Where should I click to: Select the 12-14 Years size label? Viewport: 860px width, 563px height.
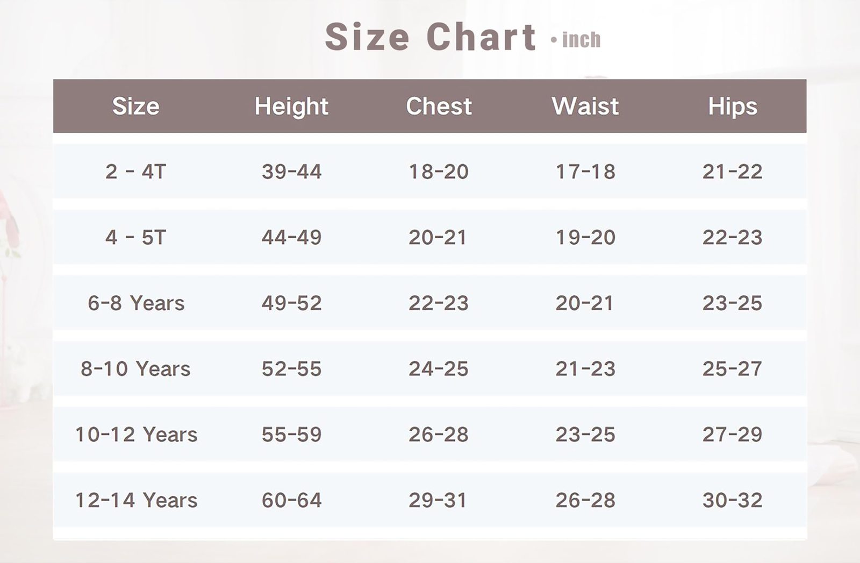(x=136, y=500)
